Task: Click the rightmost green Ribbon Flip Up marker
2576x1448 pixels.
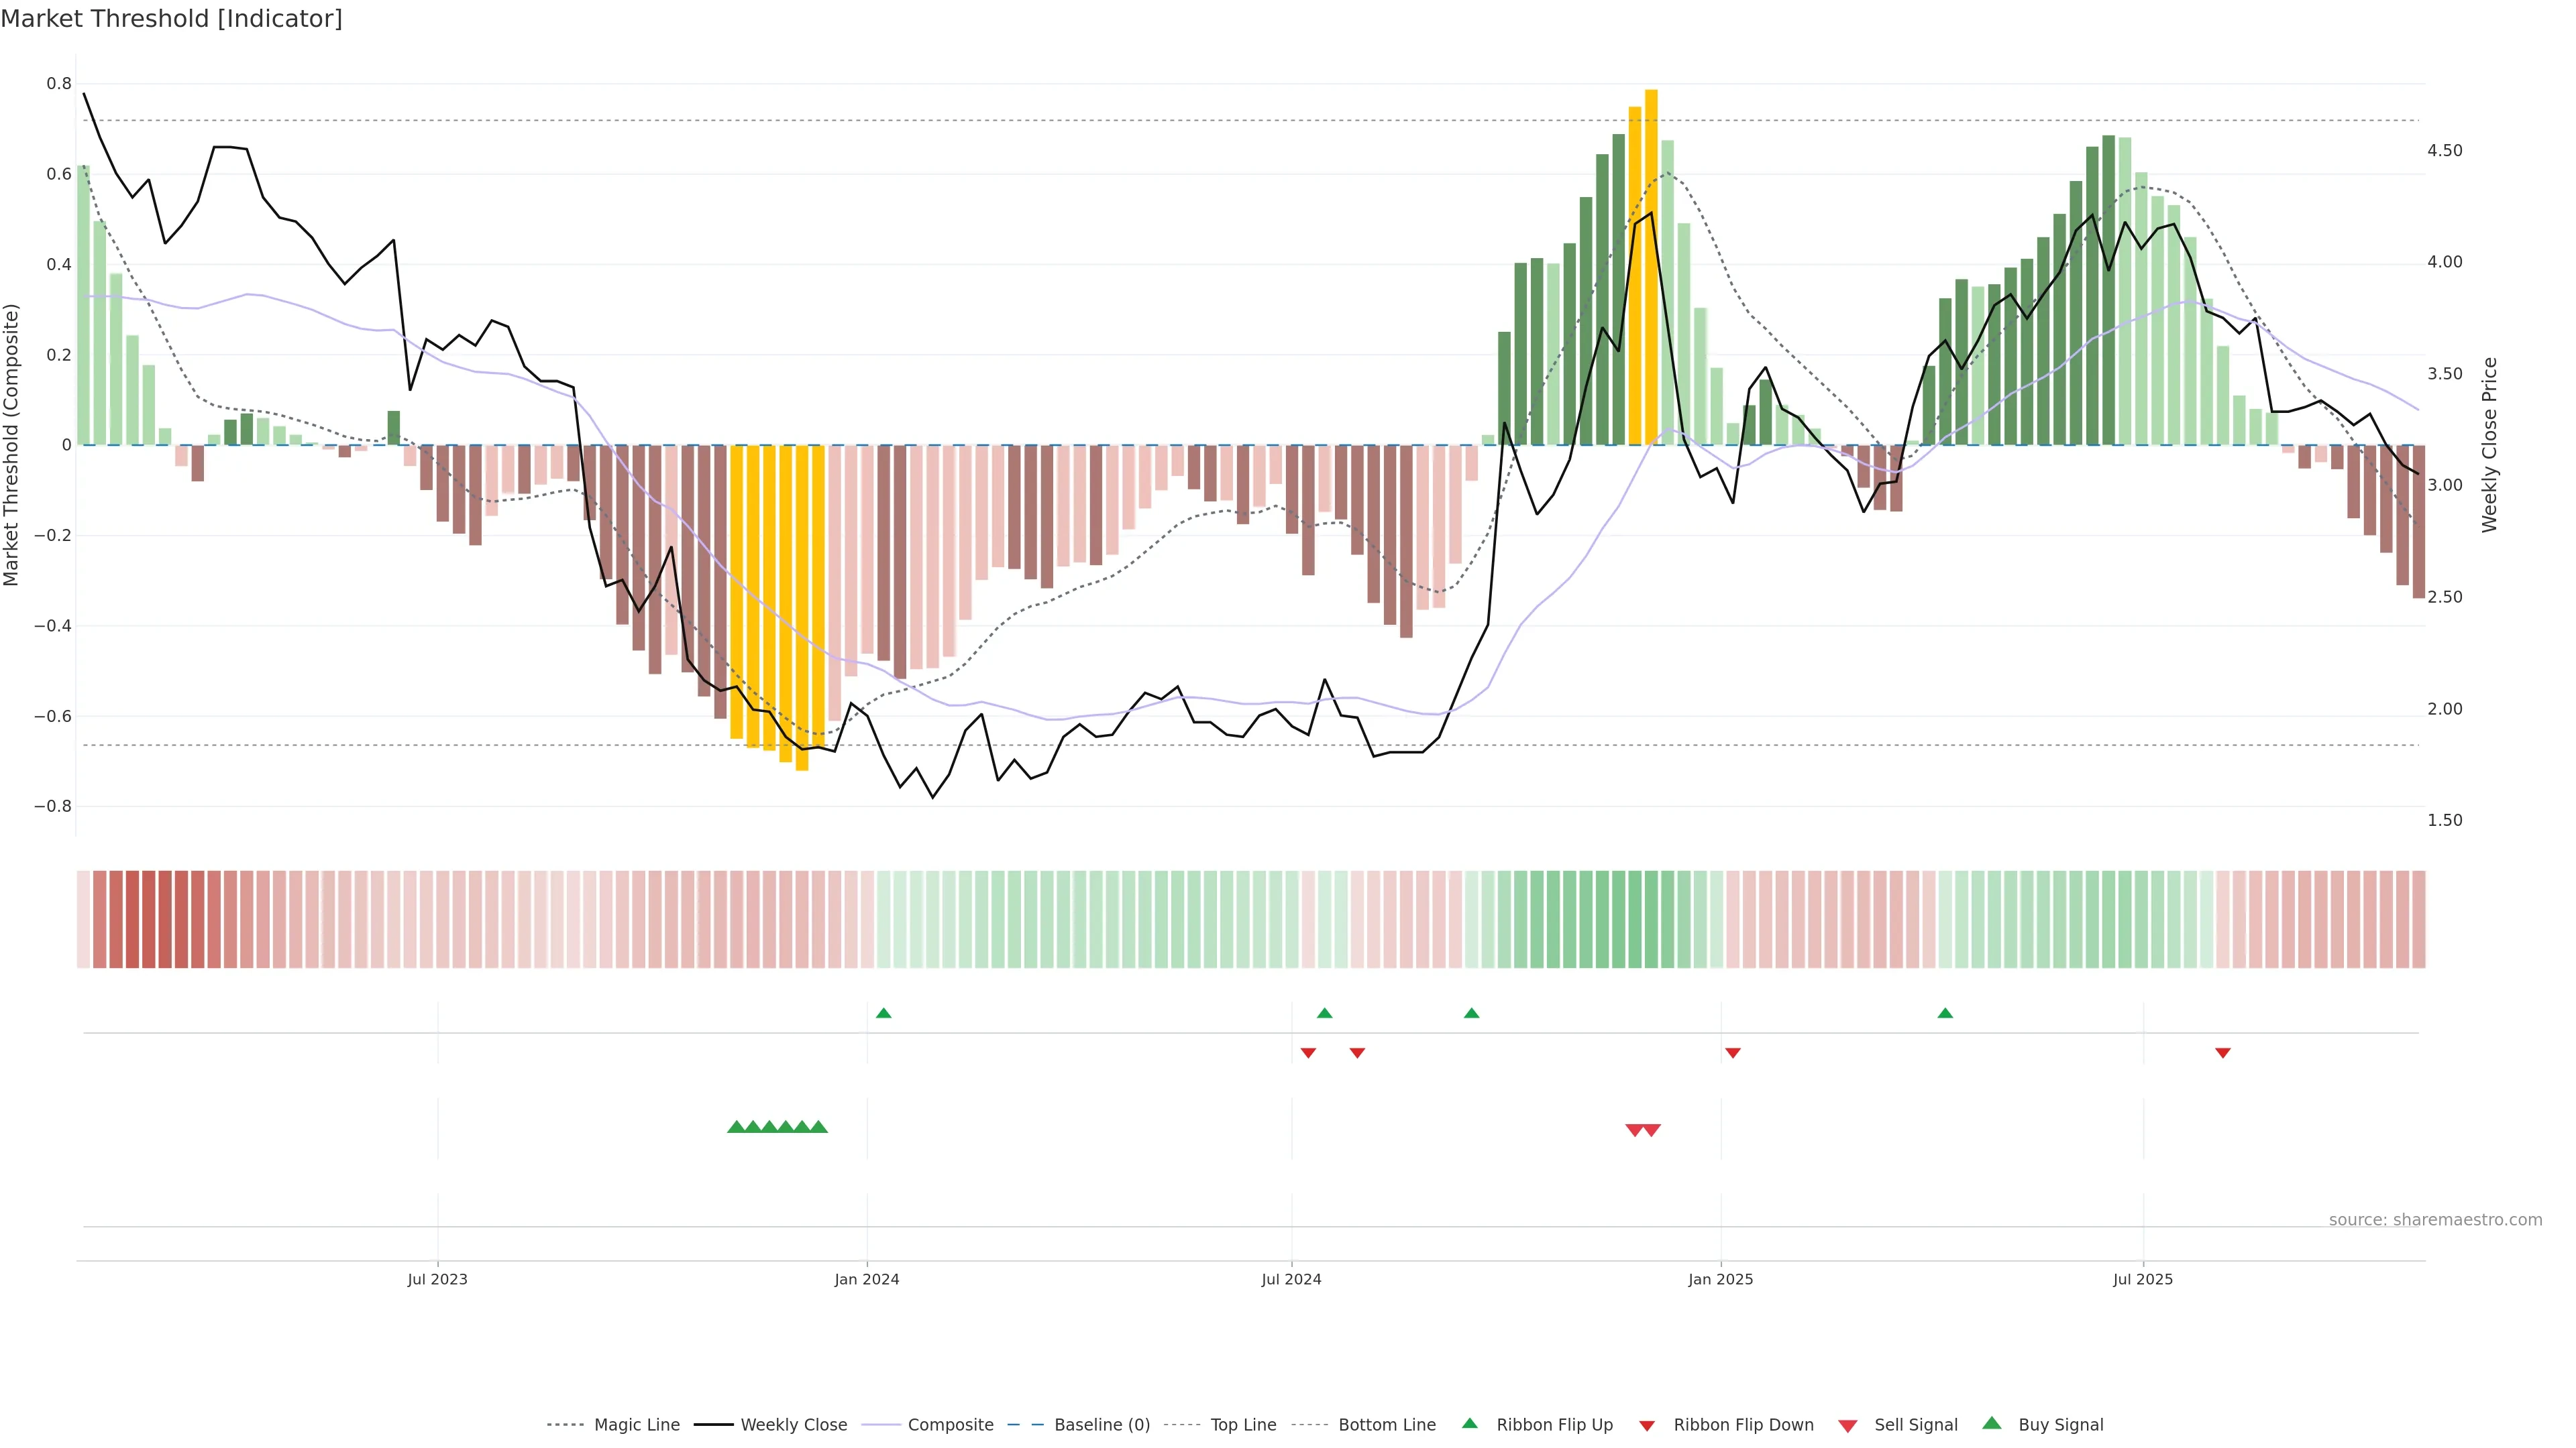Action: (1945, 1014)
